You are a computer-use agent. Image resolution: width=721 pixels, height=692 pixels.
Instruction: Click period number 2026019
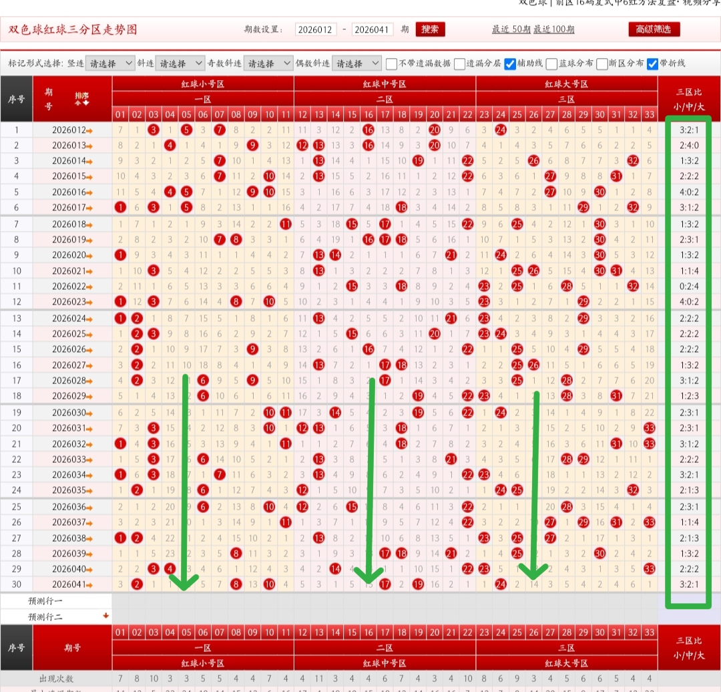pyautogui.click(x=69, y=239)
